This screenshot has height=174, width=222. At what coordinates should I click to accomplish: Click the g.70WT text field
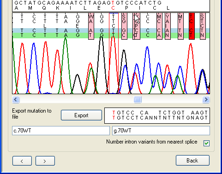pyautogui.click(x=161, y=131)
